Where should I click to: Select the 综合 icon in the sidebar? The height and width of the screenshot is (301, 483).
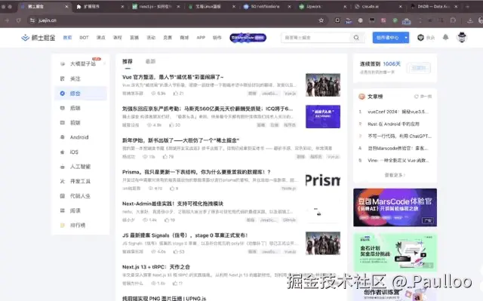[62, 94]
